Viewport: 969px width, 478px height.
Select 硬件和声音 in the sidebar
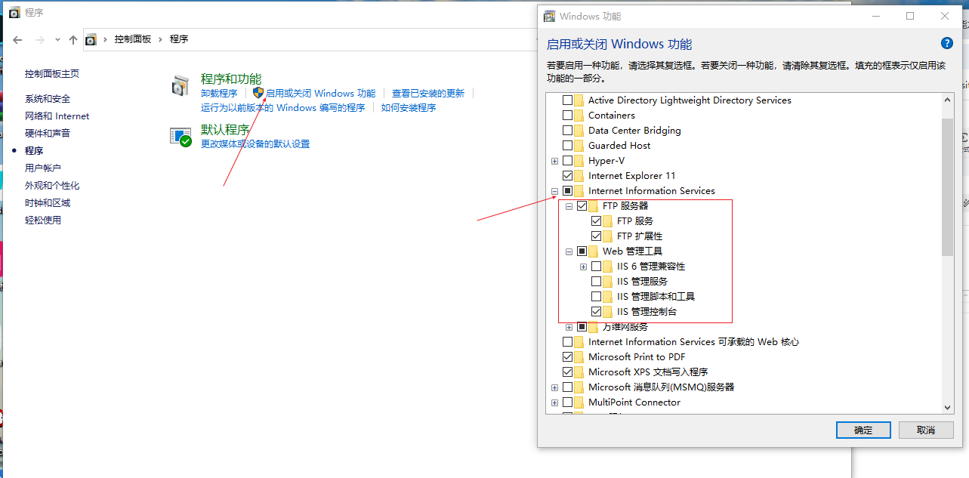(48, 133)
